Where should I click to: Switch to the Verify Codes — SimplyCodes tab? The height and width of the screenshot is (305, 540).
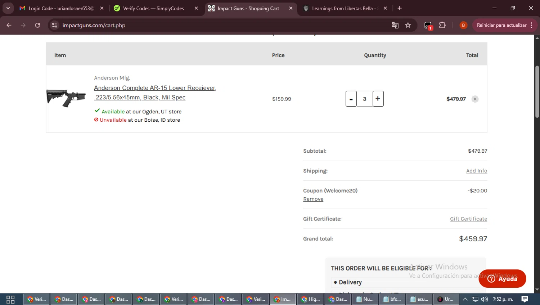click(x=153, y=8)
